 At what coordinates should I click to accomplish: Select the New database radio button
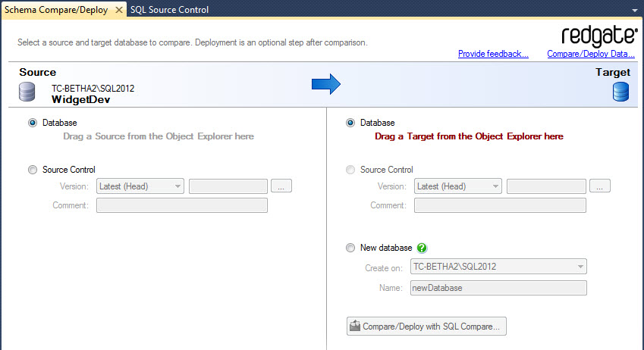click(x=350, y=248)
